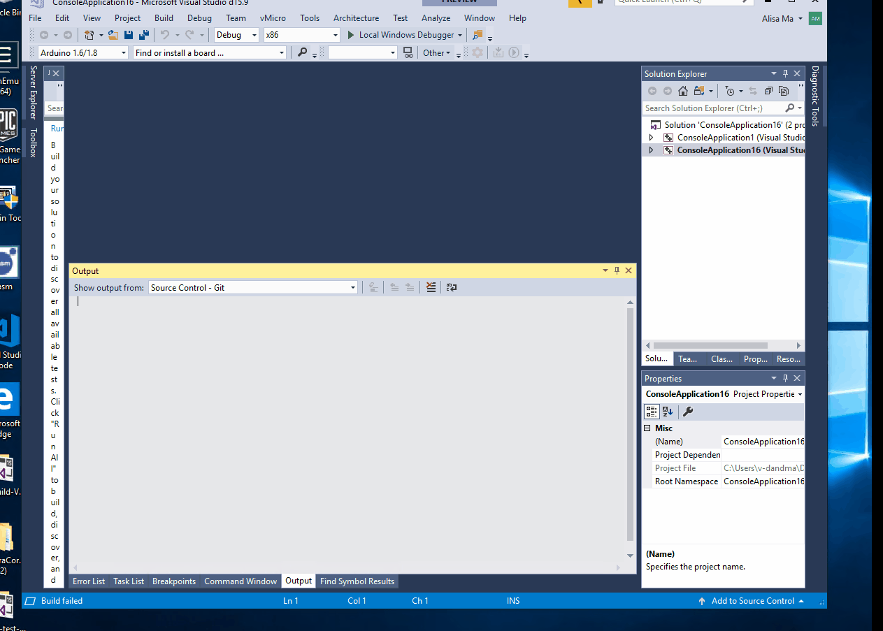Switch to the Error List tab
Image resolution: width=883 pixels, height=631 pixels.
click(89, 581)
